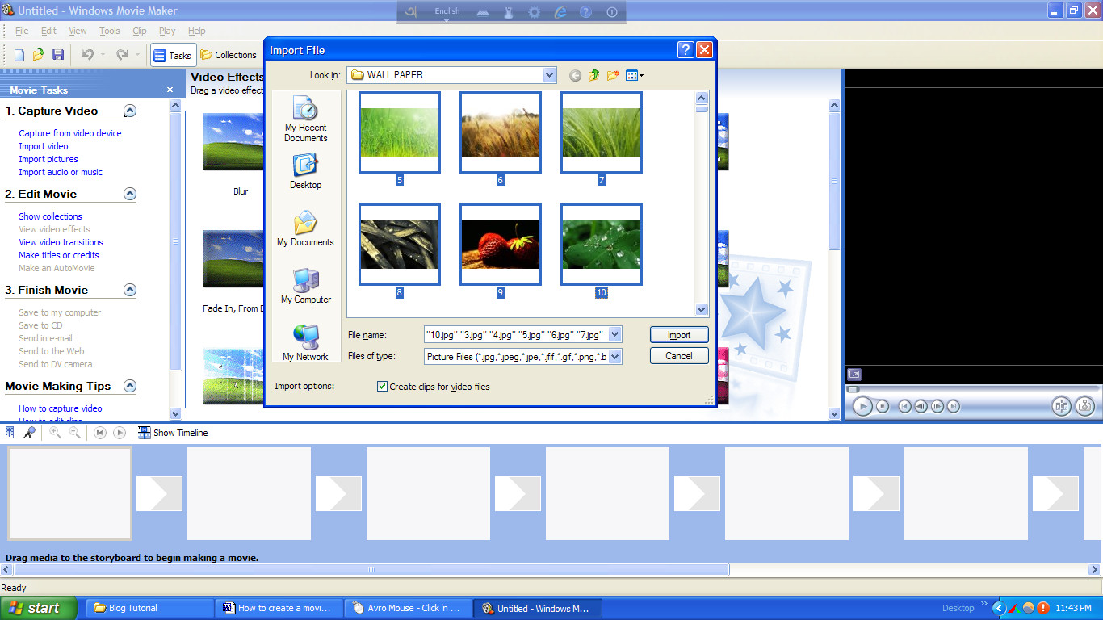The height and width of the screenshot is (620, 1103).
Task: Open the Undo history dropdown arrow
Action: point(102,55)
